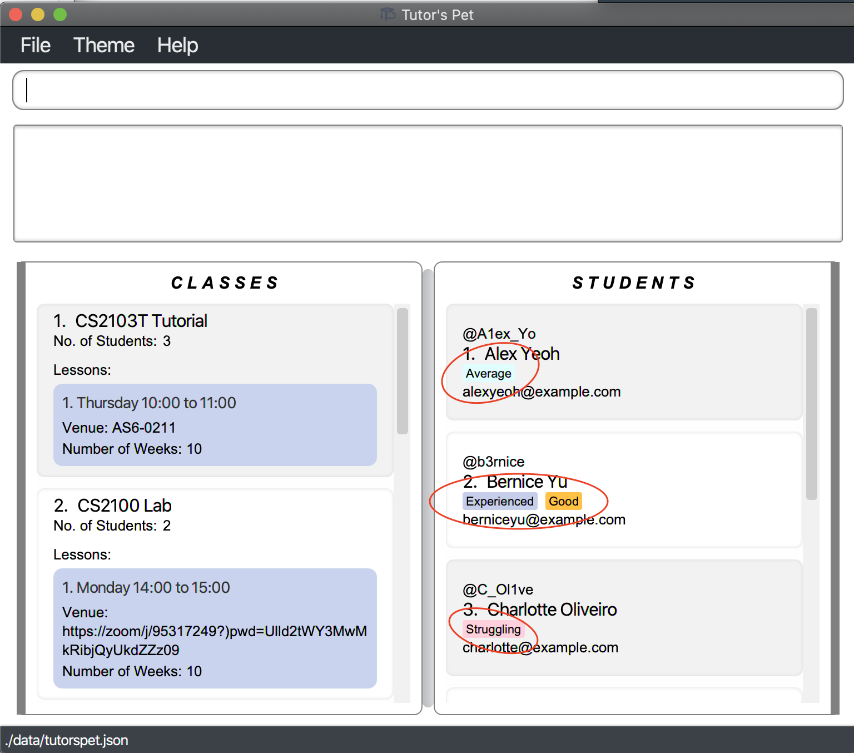Click the Experienced tag on Bernice Yu
This screenshot has width=854, height=753.
pyautogui.click(x=500, y=502)
